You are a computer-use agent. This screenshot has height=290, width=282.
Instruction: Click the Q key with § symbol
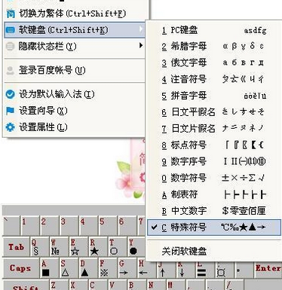point(39,247)
